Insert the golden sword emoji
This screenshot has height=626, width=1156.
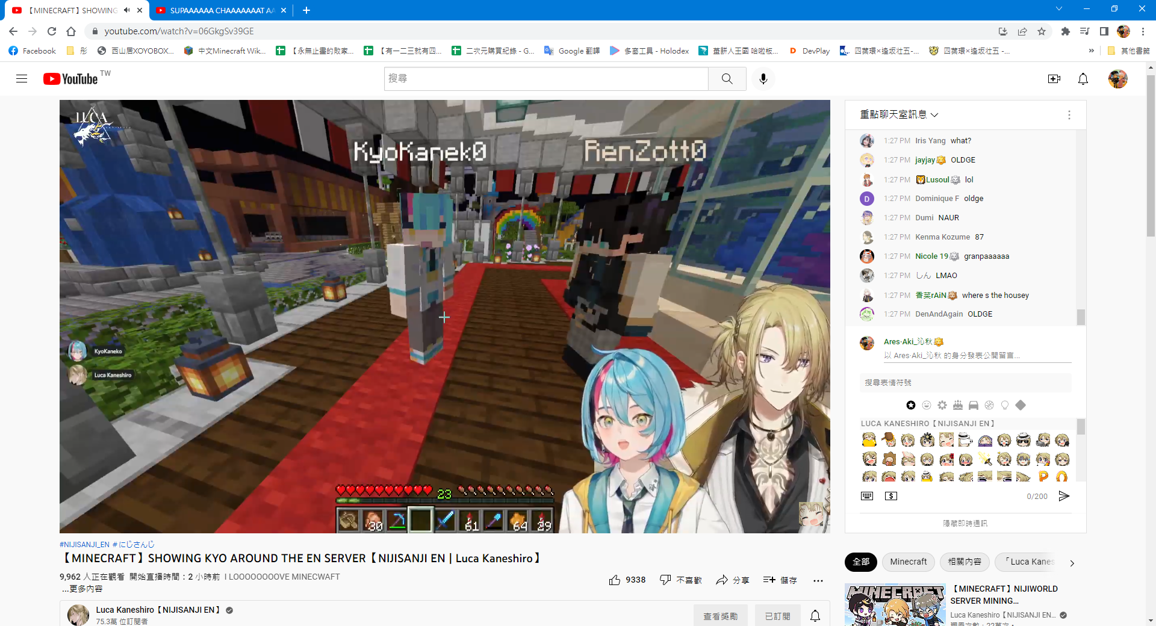point(985,459)
